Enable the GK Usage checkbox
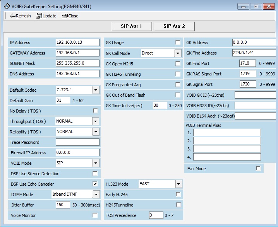Viewport: 278px width, 227px height. (x=178, y=43)
